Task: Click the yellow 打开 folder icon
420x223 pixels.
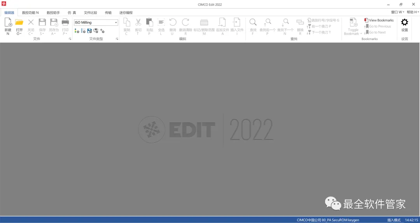Action: pos(19,23)
